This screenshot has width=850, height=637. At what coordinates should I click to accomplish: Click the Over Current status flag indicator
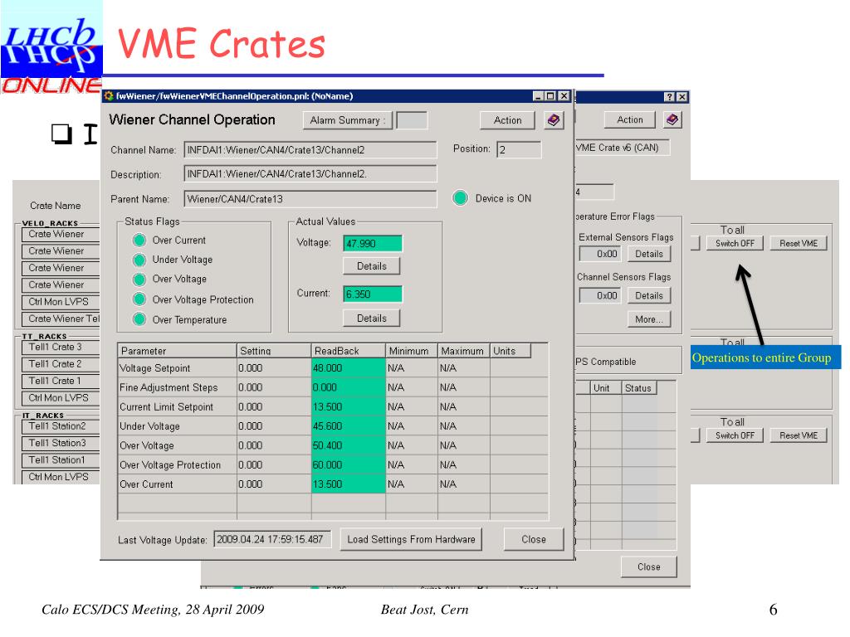pyautogui.click(x=139, y=240)
